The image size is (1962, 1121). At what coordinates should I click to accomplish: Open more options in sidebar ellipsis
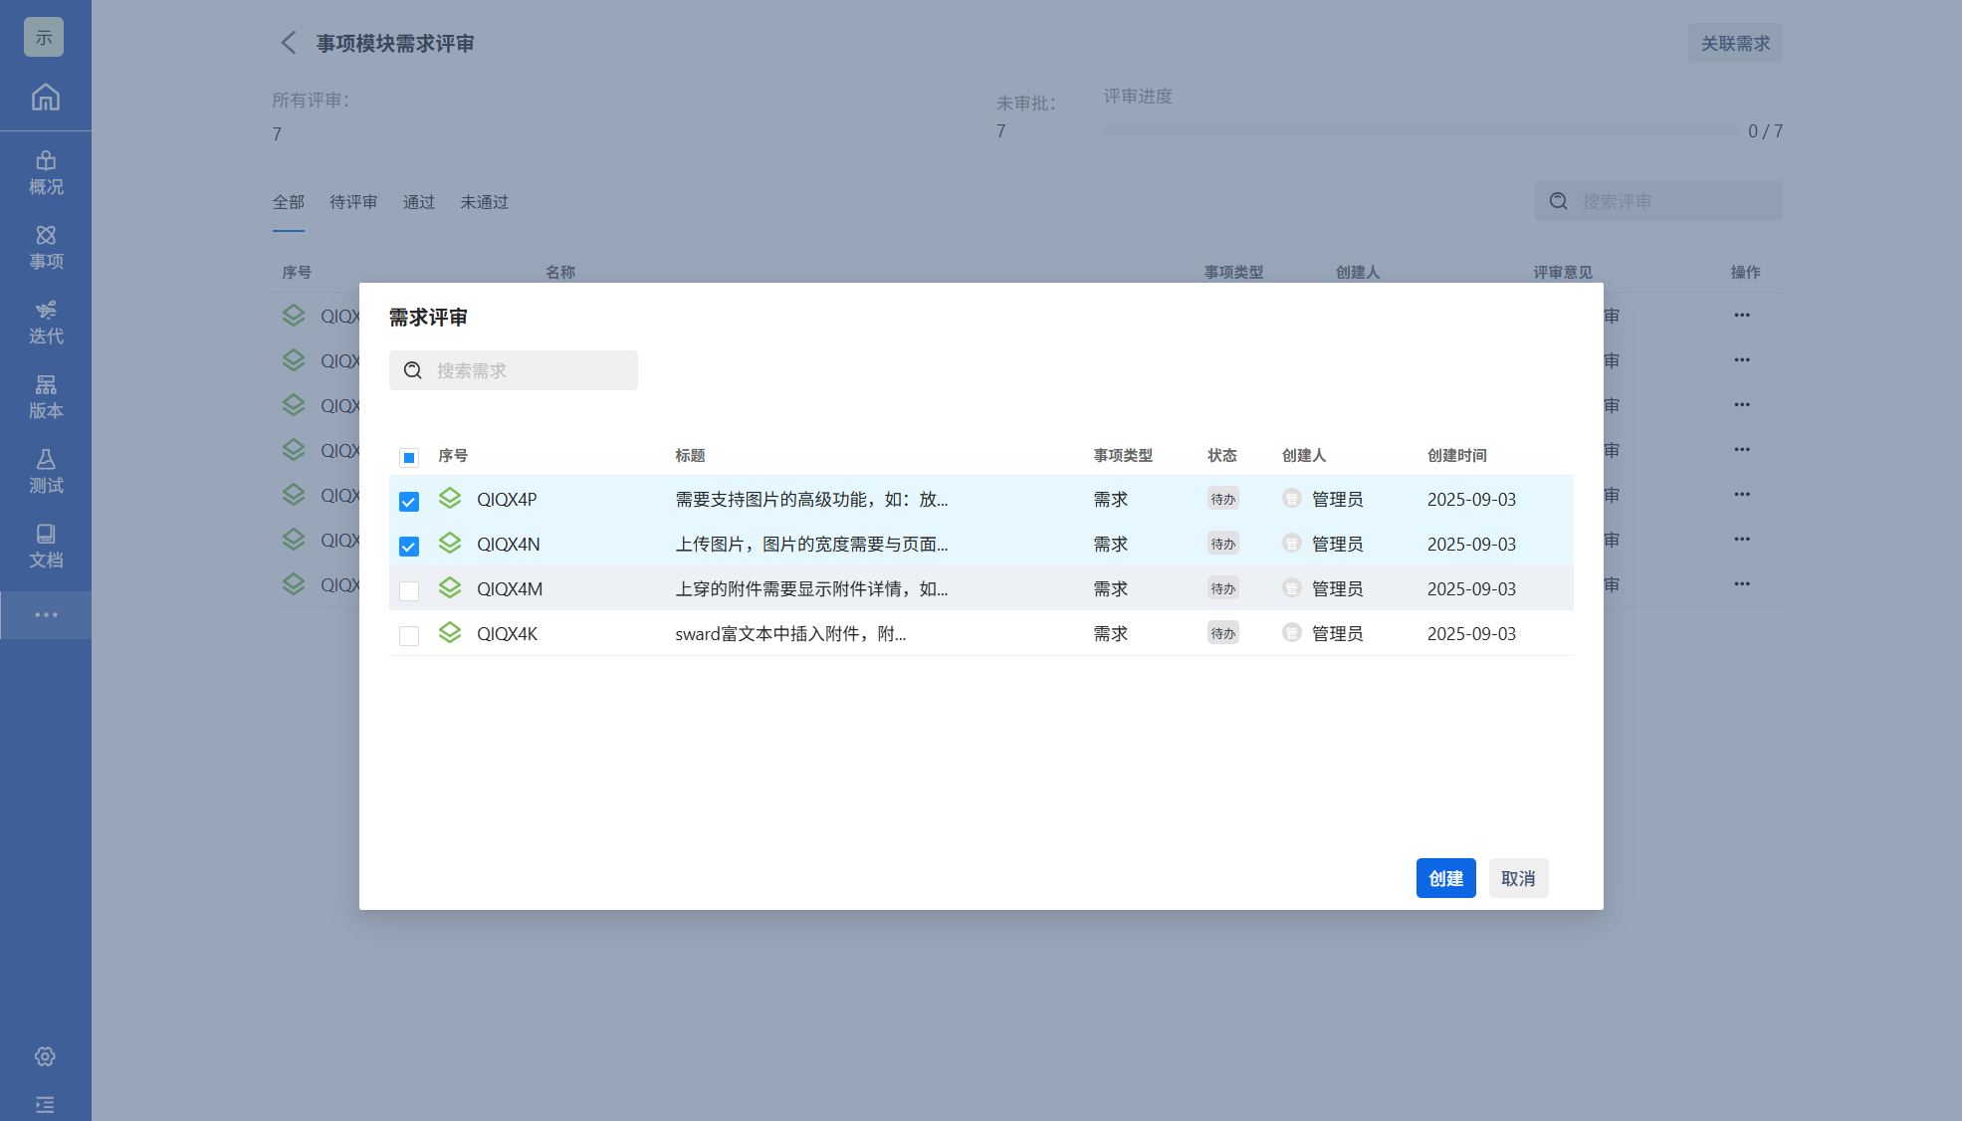click(46, 614)
